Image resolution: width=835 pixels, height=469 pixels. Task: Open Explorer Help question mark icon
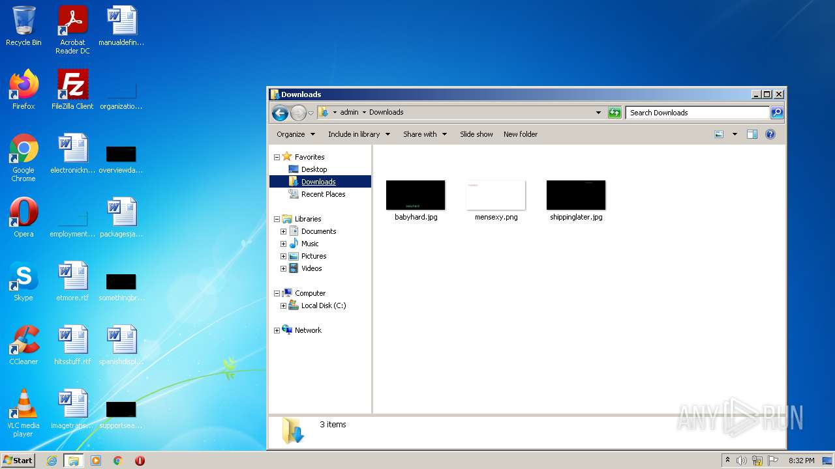click(x=770, y=134)
